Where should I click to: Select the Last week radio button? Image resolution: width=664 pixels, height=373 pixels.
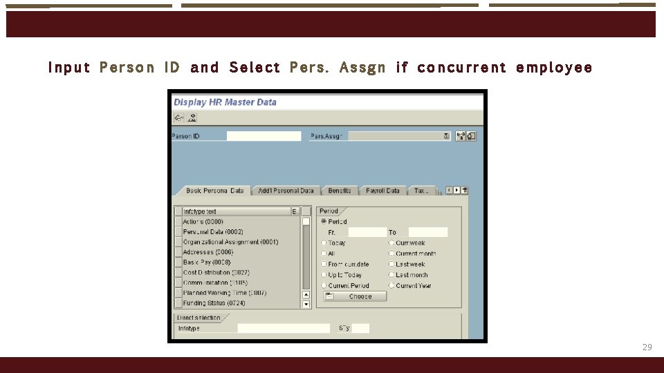pyautogui.click(x=391, y=264)
